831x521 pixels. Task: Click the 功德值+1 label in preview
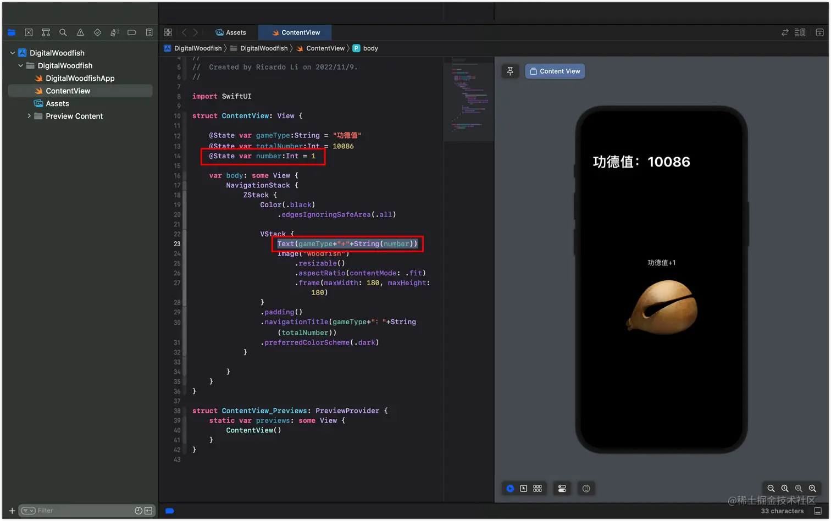point(662,263)
